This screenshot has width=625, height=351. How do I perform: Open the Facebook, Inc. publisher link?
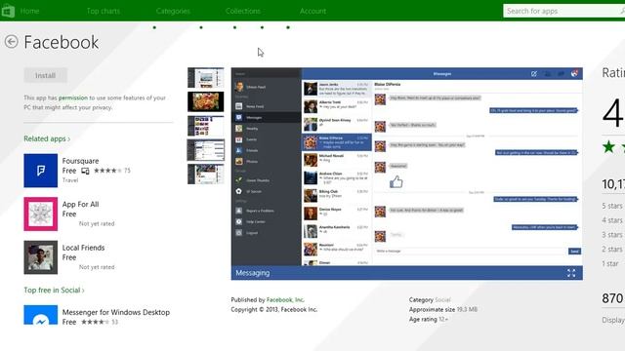coord(285,299)
